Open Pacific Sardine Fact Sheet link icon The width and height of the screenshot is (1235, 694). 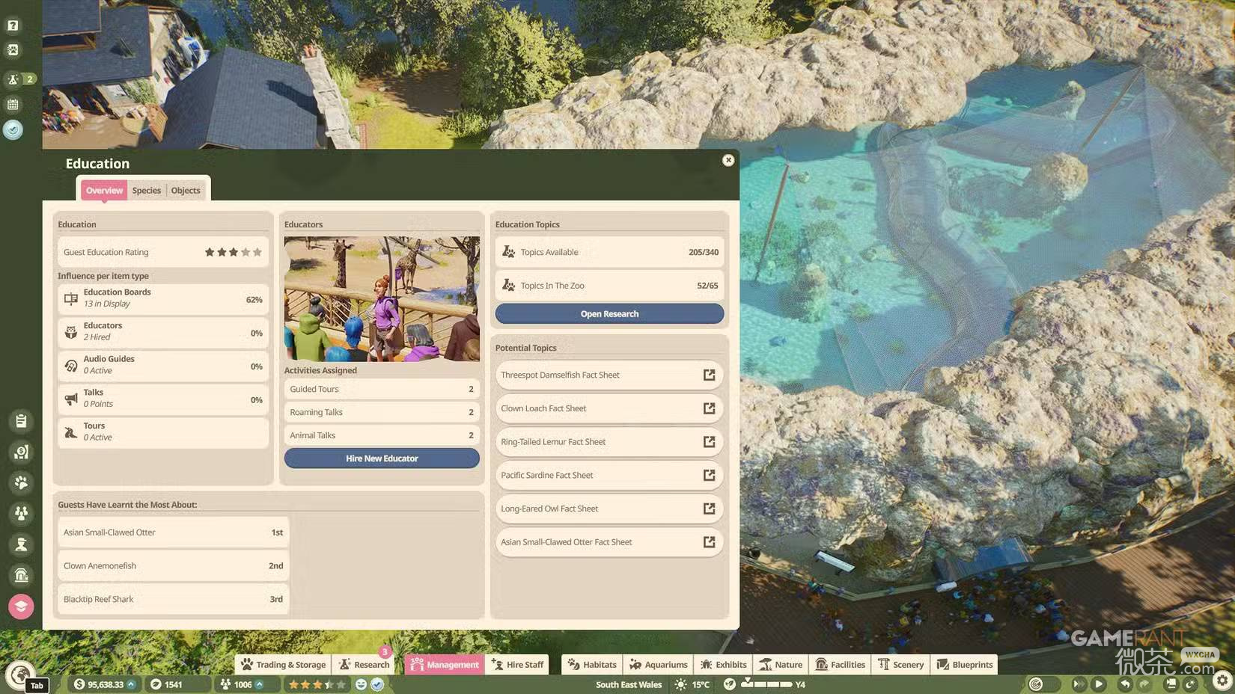click(709, 475)
